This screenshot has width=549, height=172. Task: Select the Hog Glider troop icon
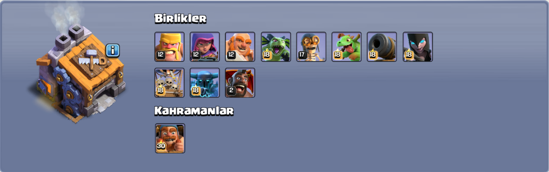[x=240, y=83]
